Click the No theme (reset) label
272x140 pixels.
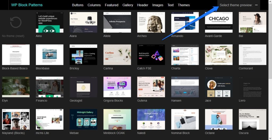(13, 36)
